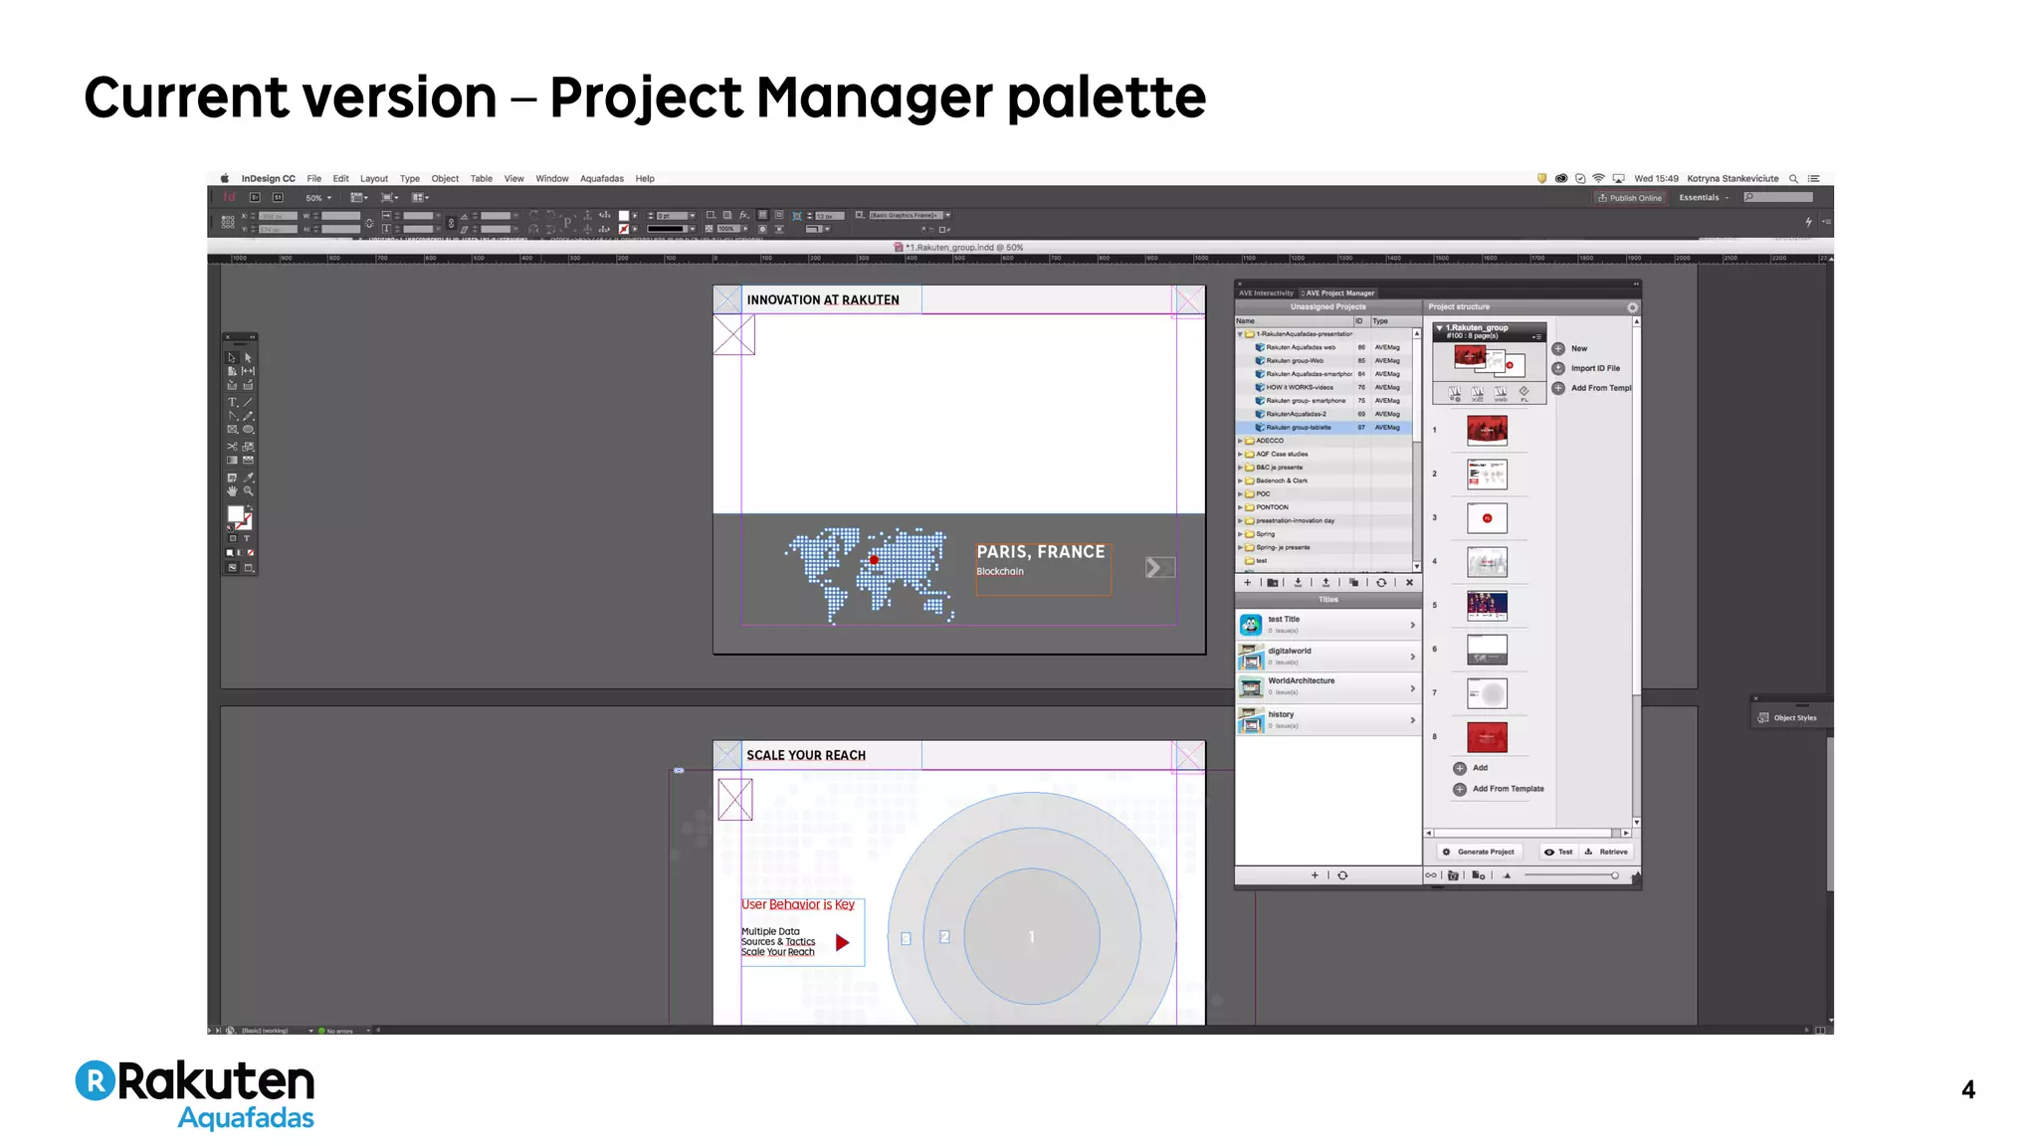Collapse the 1.Rakuten_group project triangle

point(1439,327)
